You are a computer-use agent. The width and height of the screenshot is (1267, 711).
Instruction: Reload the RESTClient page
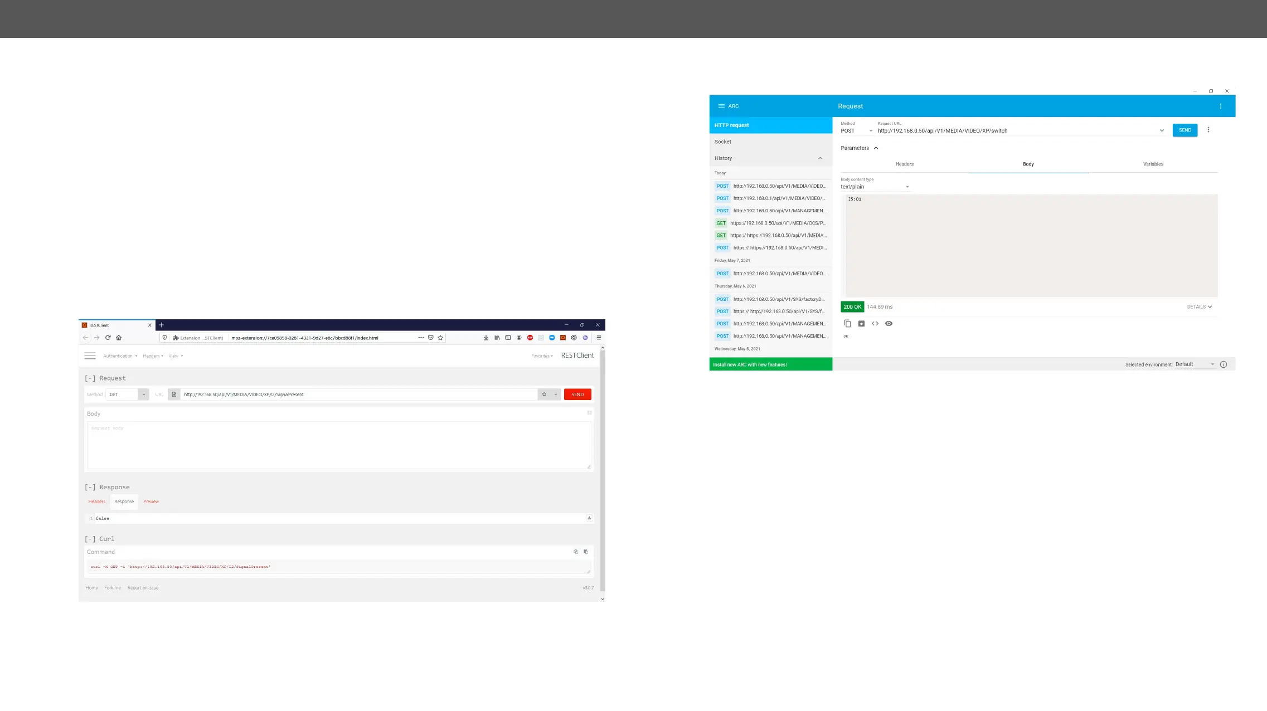point(108,338)
